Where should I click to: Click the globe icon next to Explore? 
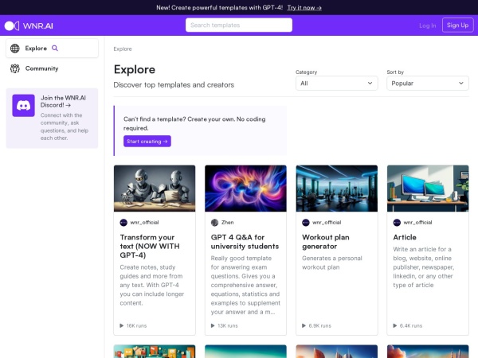point(15,49)
